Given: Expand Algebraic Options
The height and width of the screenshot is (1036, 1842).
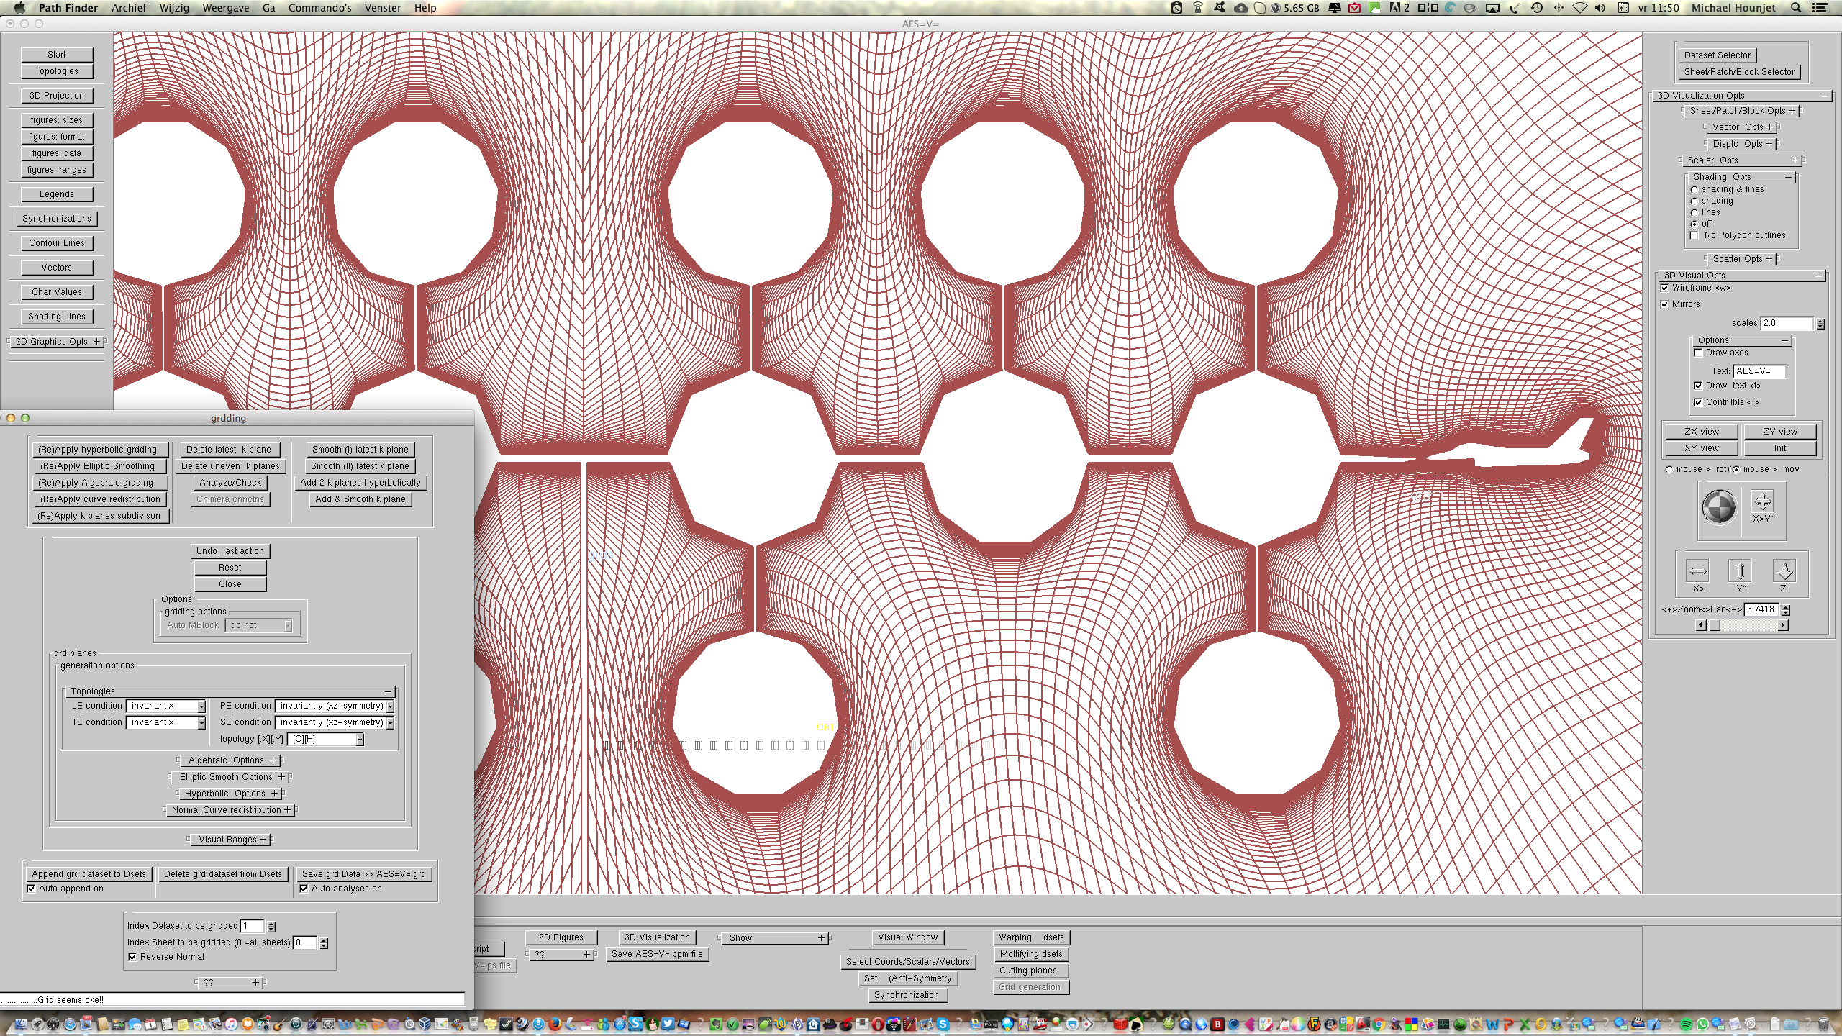Looking at the screenshot, I should [x=230, y=760].
